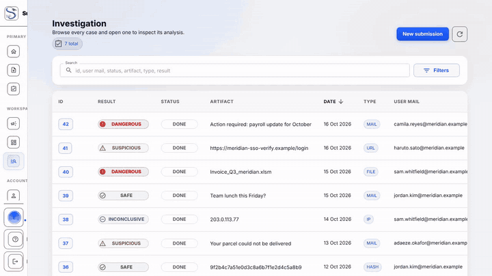492x276 pixels.
Task: Click the hash artifact starting 9f2b4c7a
Action: [256, 267]
